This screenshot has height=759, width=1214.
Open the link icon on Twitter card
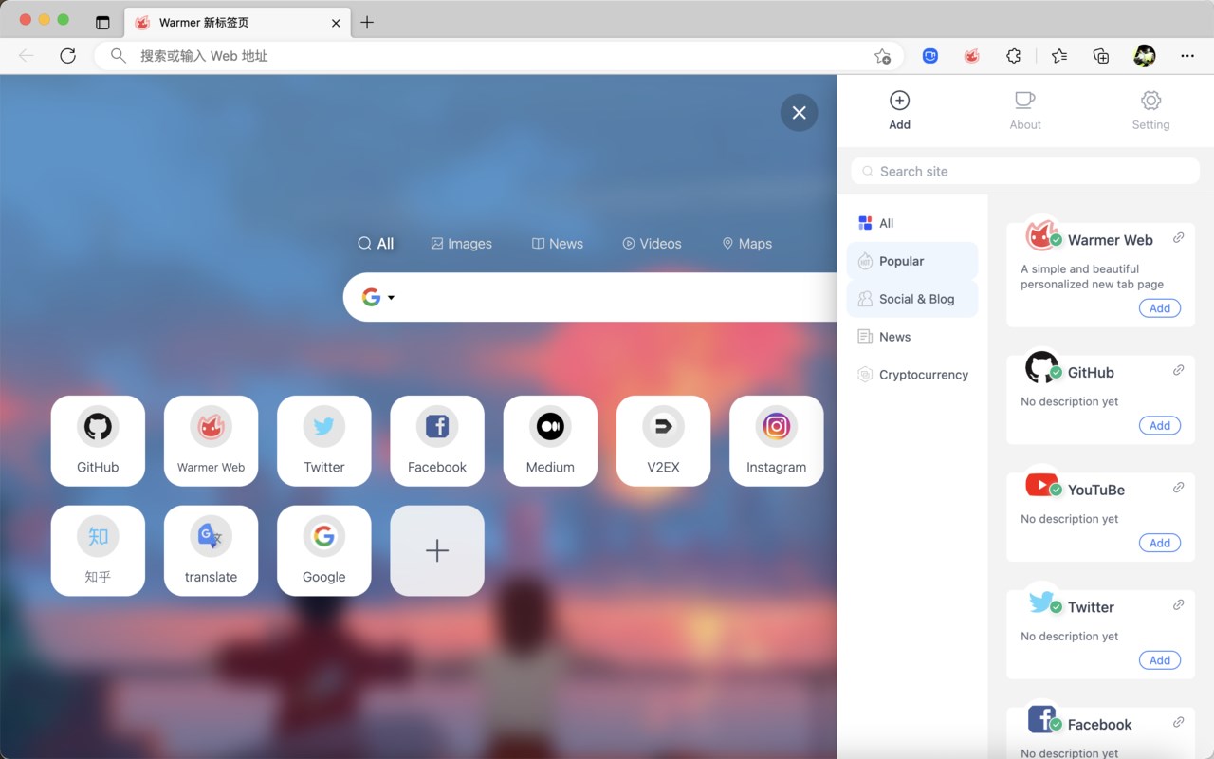(x=1178, y=604)
